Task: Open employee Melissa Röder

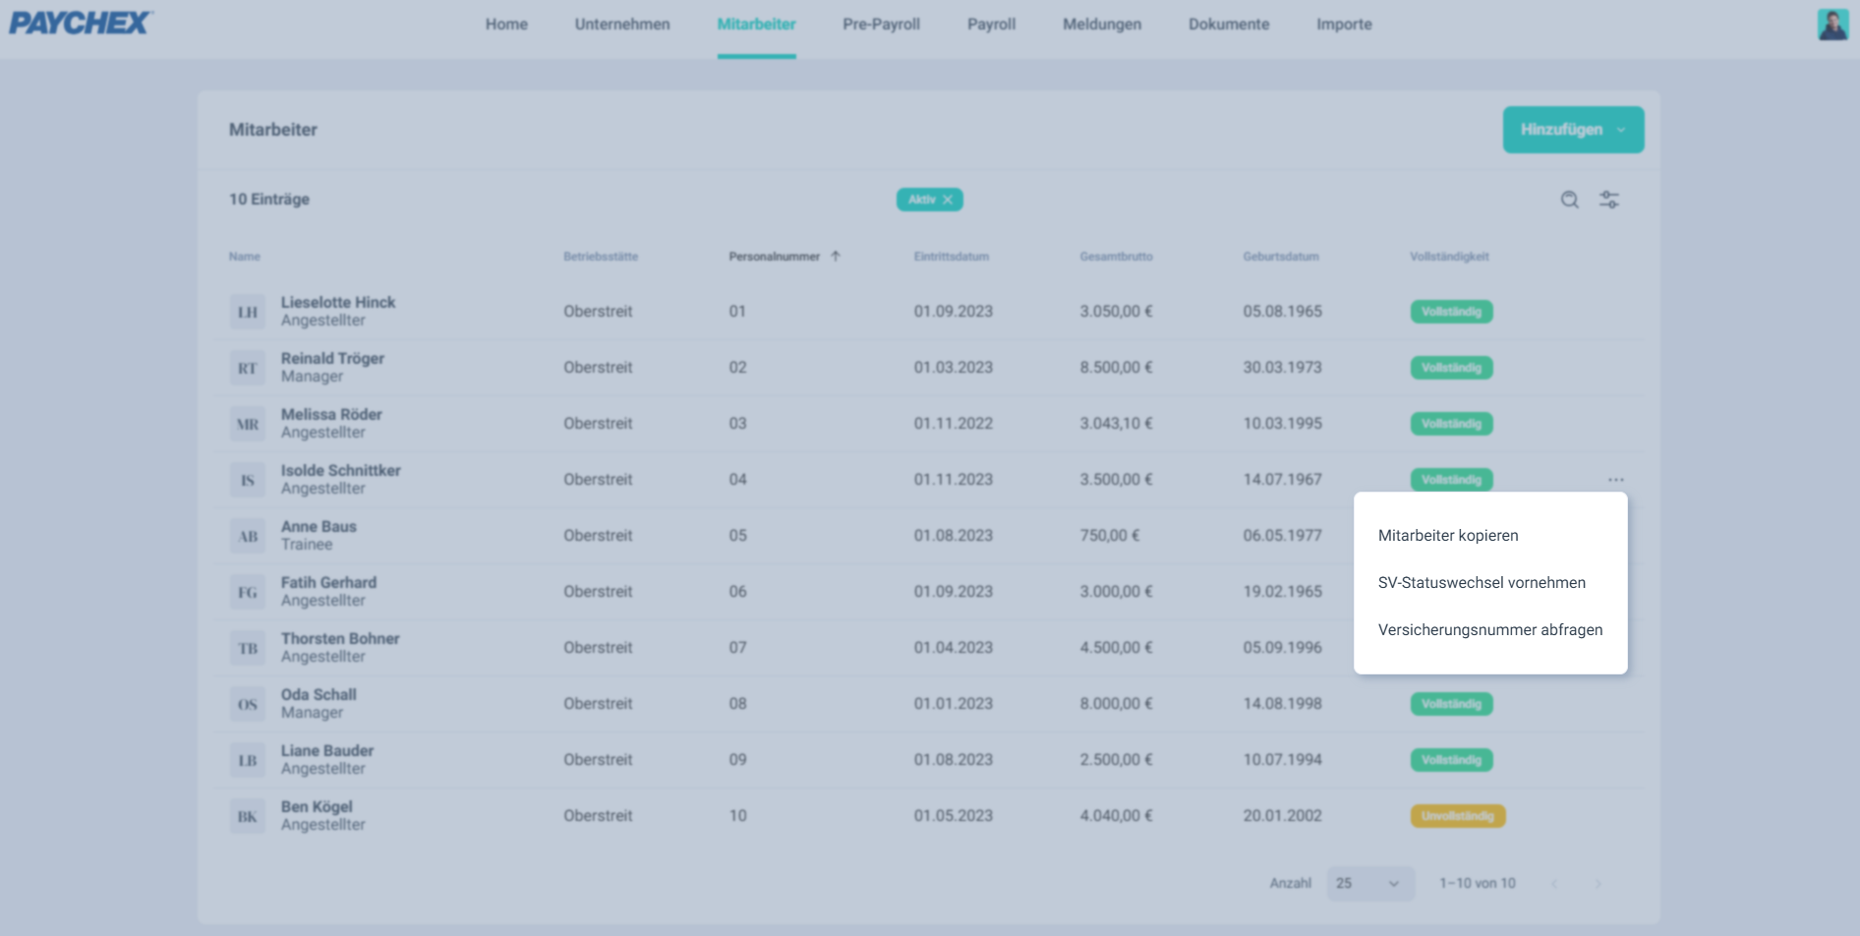Action: [x=331, y=415]
